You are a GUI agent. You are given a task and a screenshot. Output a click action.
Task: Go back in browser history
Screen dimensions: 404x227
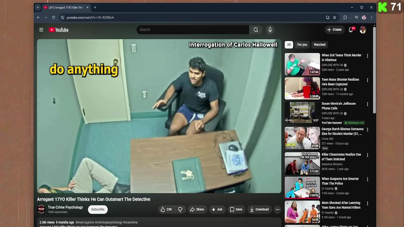point(38,17)
